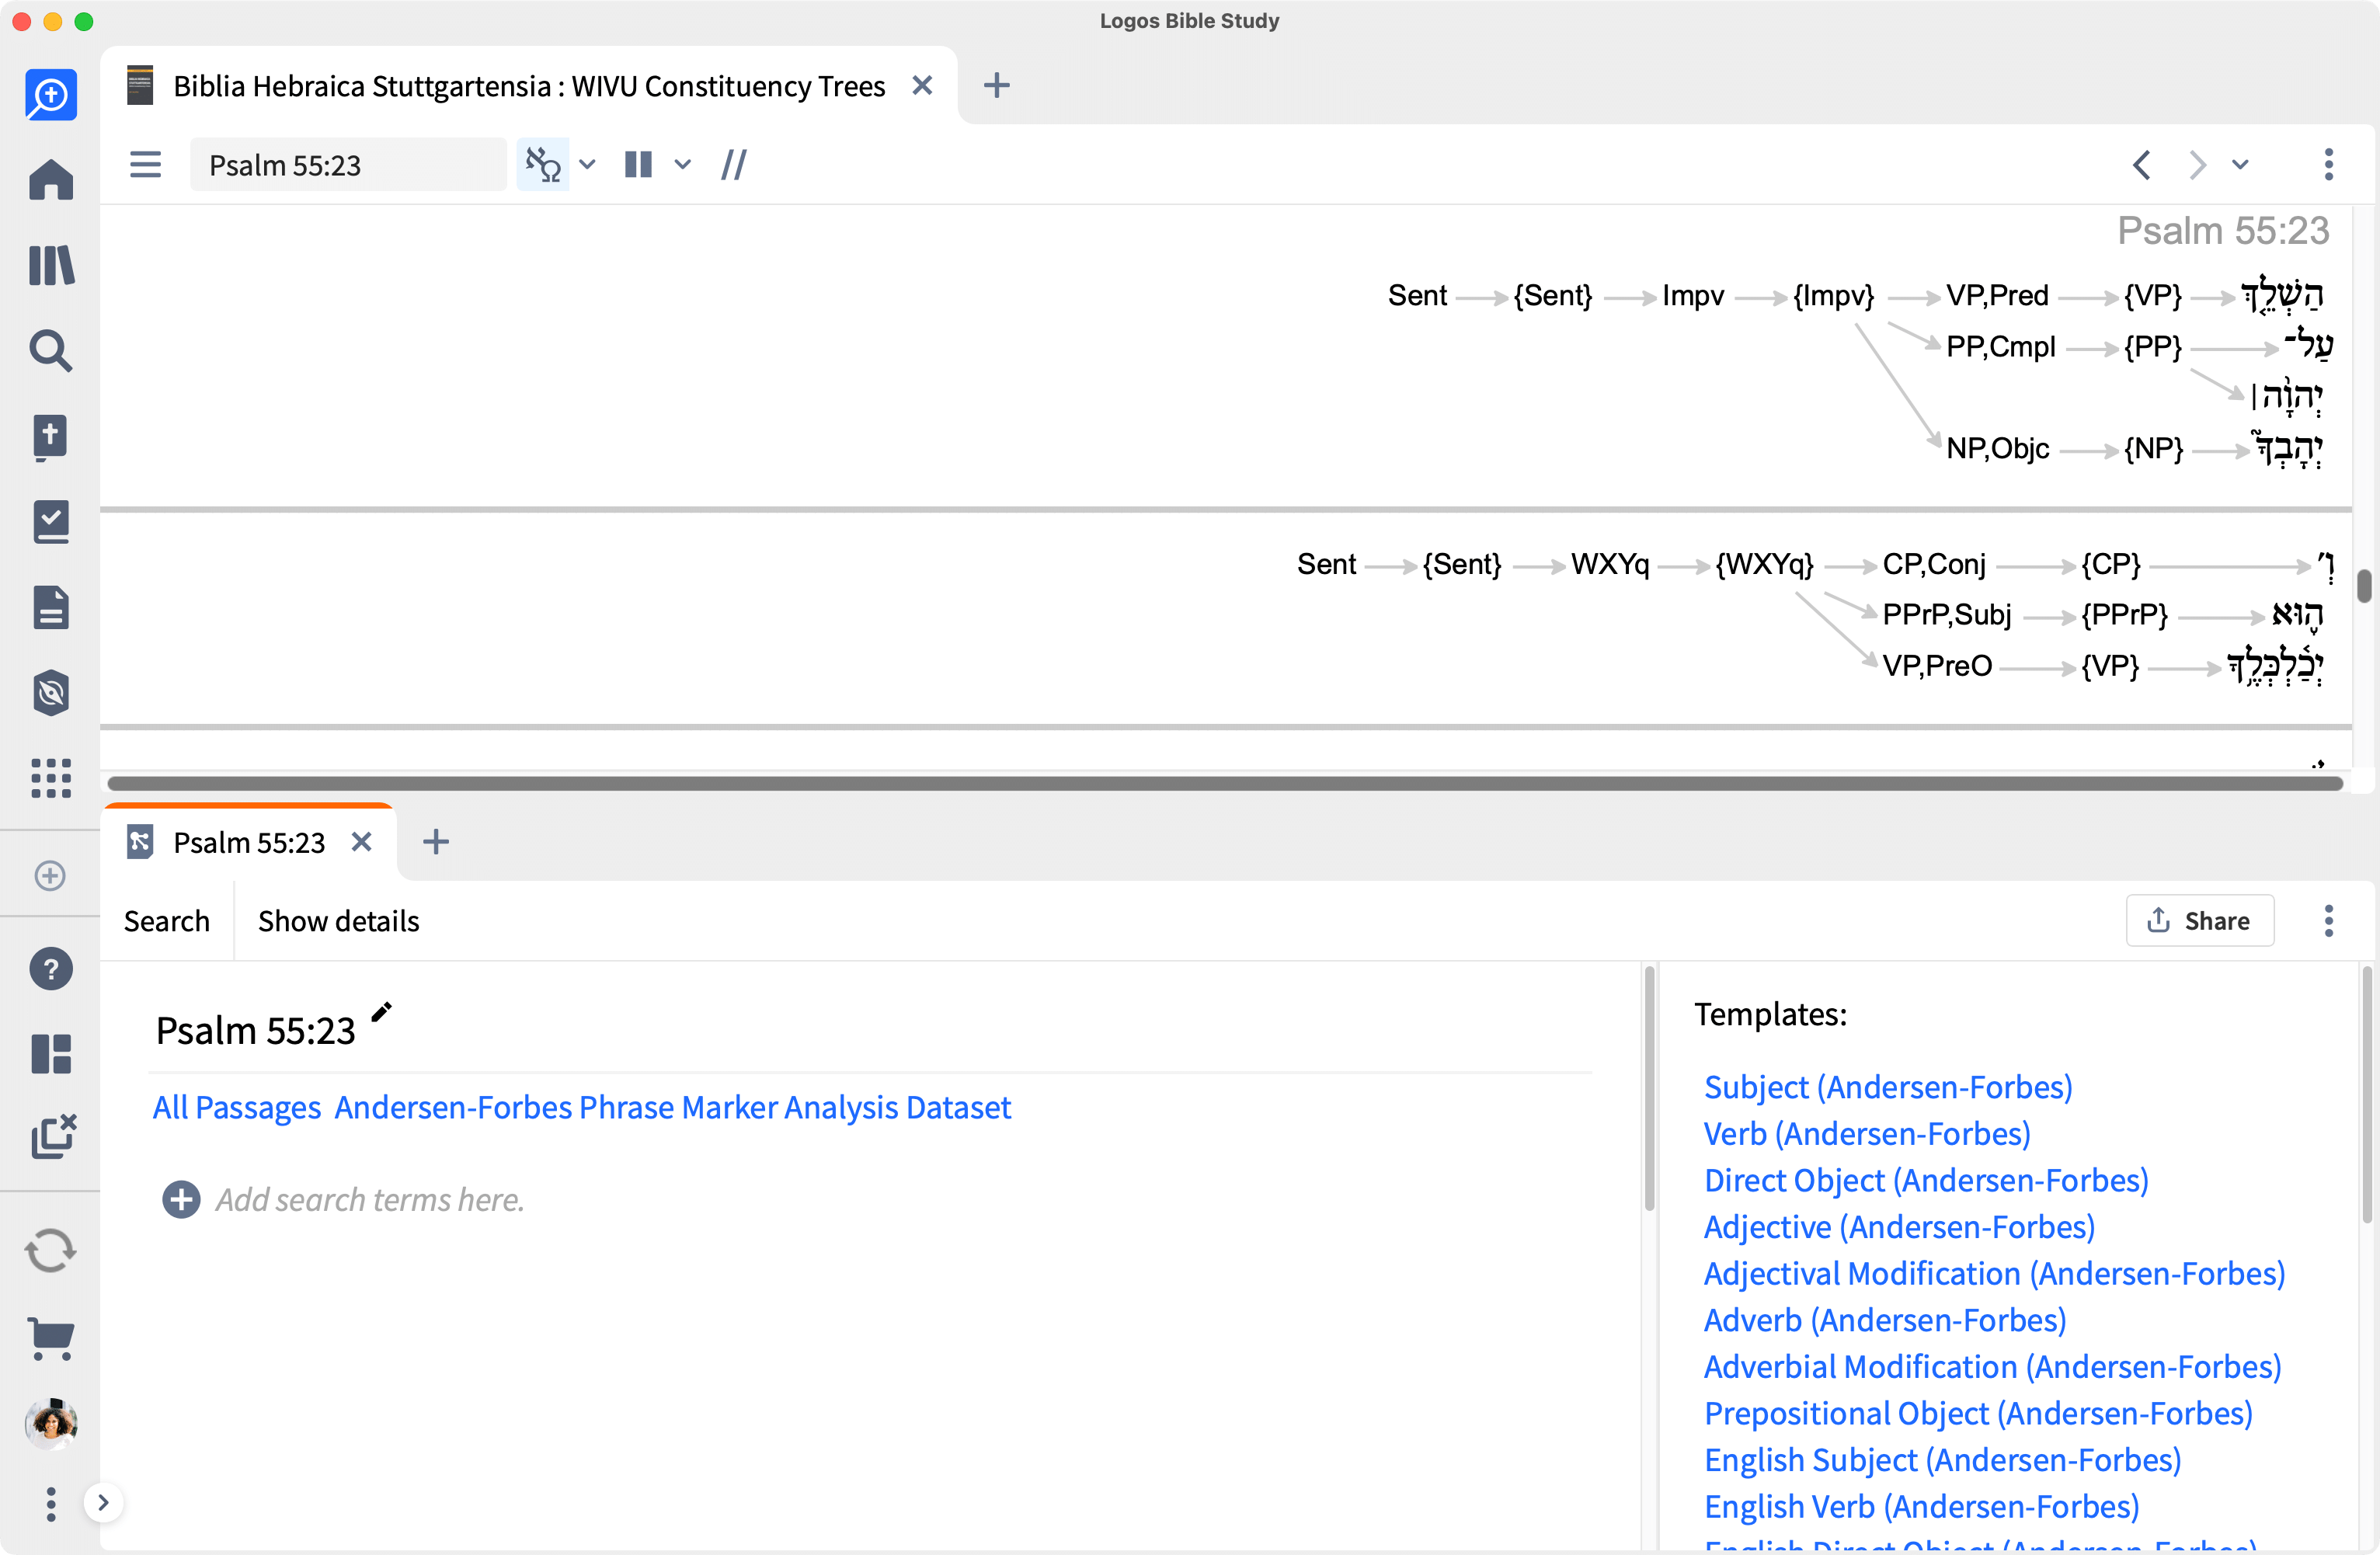Choose Direct Object (Andersen-Forbes) template

click(x=1926, y=1180)
